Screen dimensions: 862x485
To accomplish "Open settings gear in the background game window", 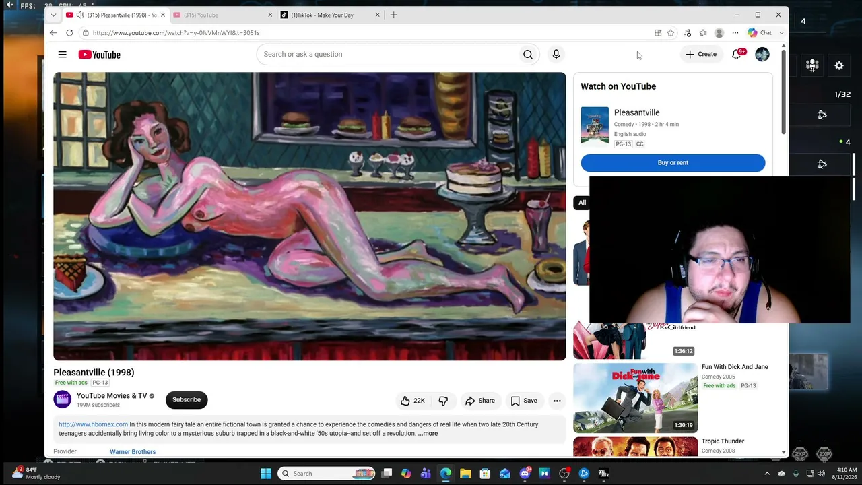I will (839, 65).
